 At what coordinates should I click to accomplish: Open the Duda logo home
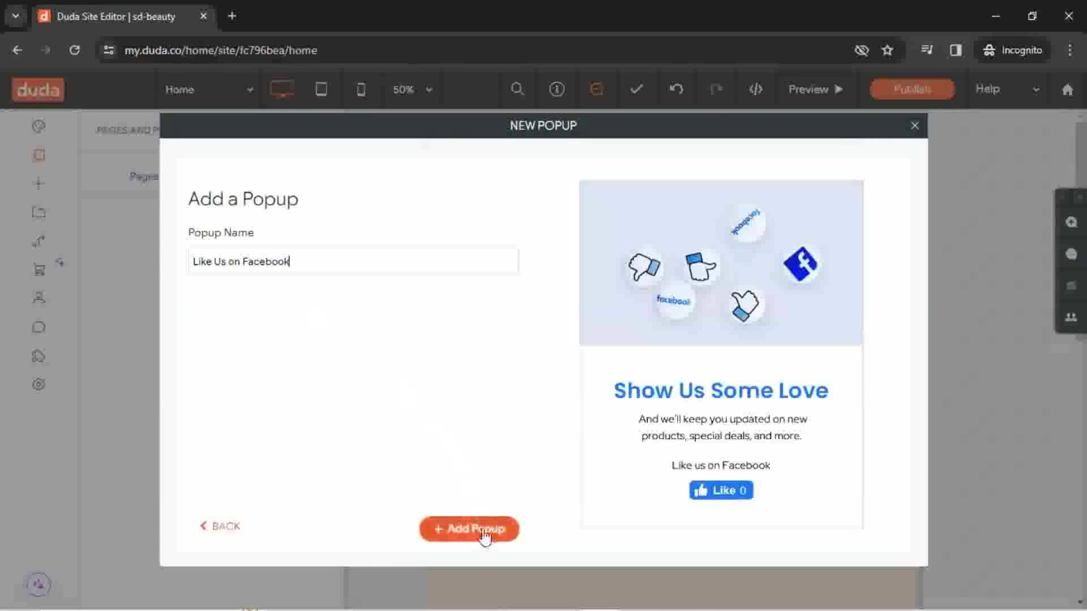[38, 89]
